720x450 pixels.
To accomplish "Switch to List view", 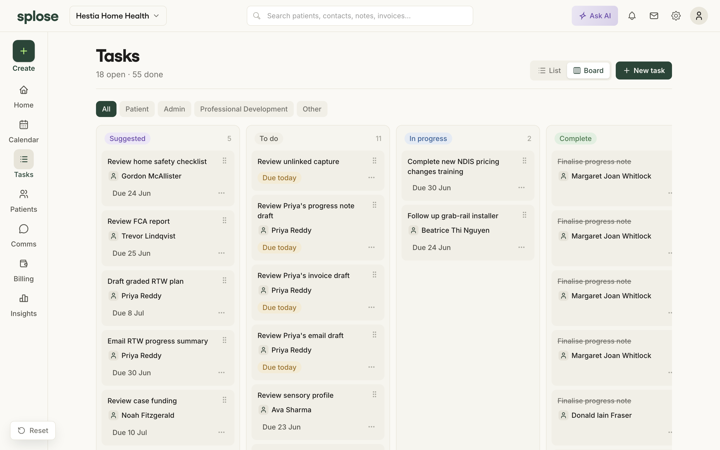I will [x=549, y=70].
